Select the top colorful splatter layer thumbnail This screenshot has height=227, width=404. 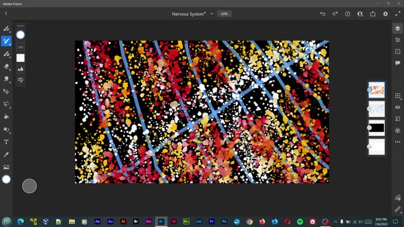pos(376,90)
